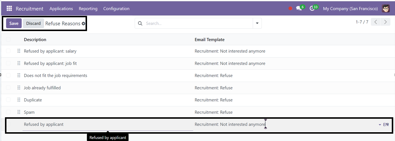
Task: Open the chat messages icon with badge 6
Action: pos(299,9)
